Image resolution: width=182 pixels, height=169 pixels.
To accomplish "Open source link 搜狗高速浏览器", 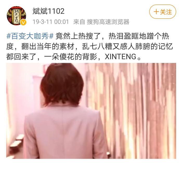I will tap(108, 22).
